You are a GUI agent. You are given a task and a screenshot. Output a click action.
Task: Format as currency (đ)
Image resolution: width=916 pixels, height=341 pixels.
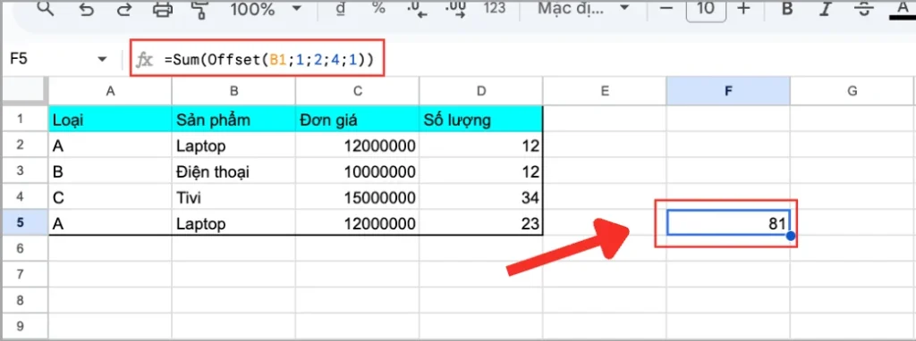(x=342, y=8)
